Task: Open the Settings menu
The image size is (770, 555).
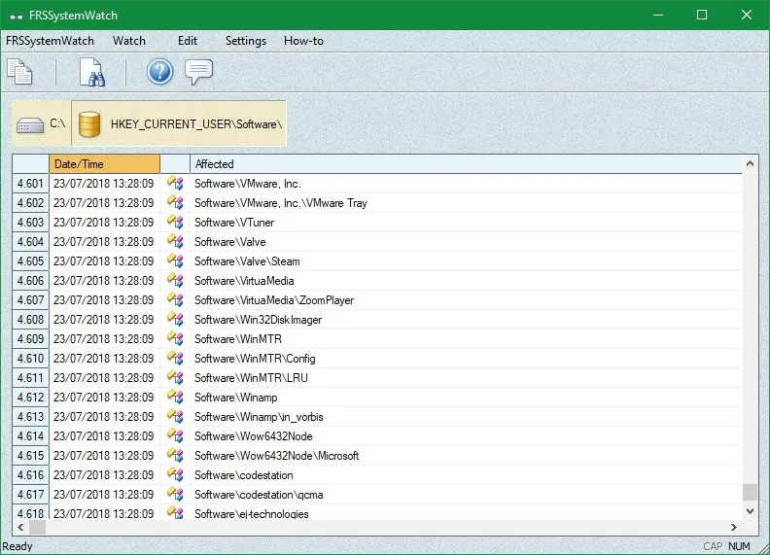Action: [246, 41]
